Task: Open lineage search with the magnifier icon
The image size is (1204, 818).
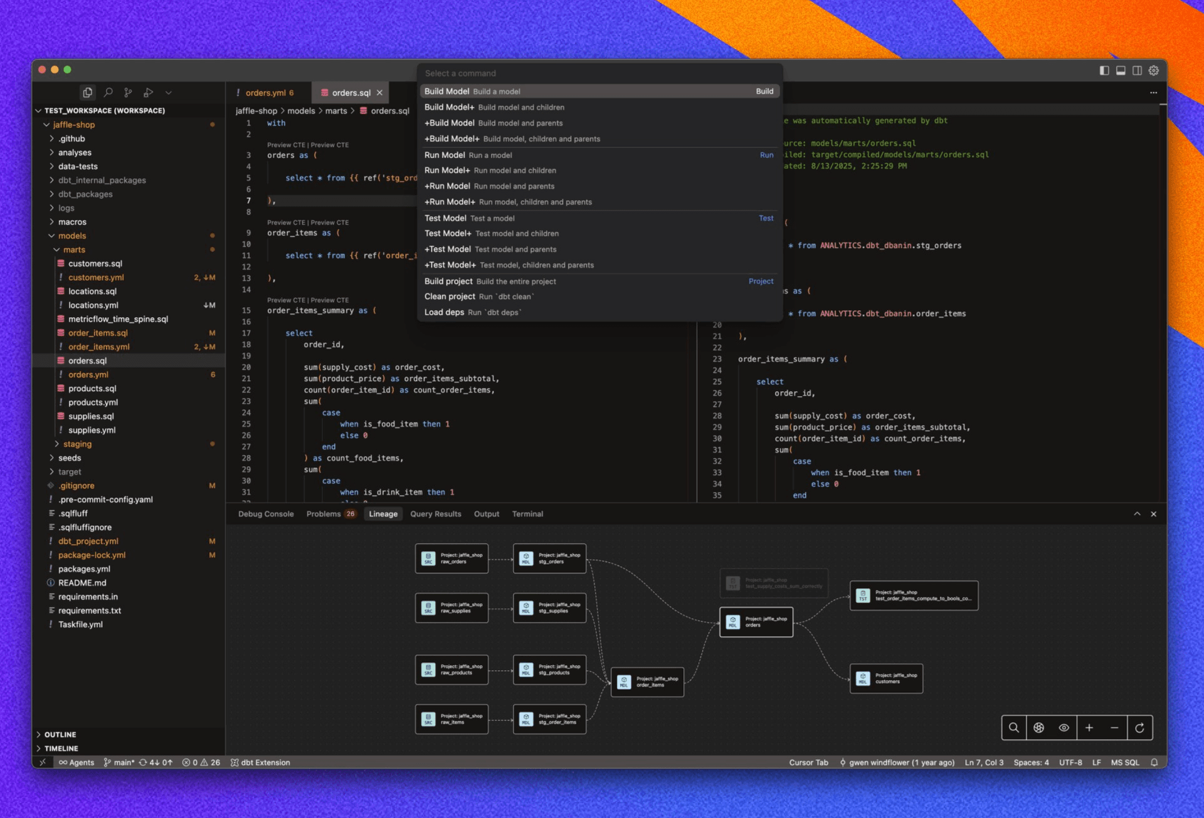Action: tap(1013, 727)
